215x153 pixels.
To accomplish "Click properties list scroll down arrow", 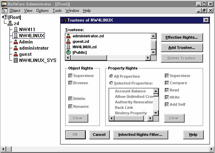I will click(x=156, y=113).
